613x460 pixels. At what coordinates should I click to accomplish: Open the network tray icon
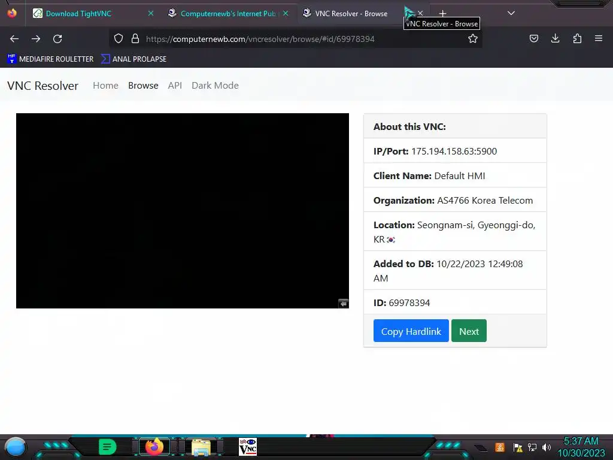[532, 447]
